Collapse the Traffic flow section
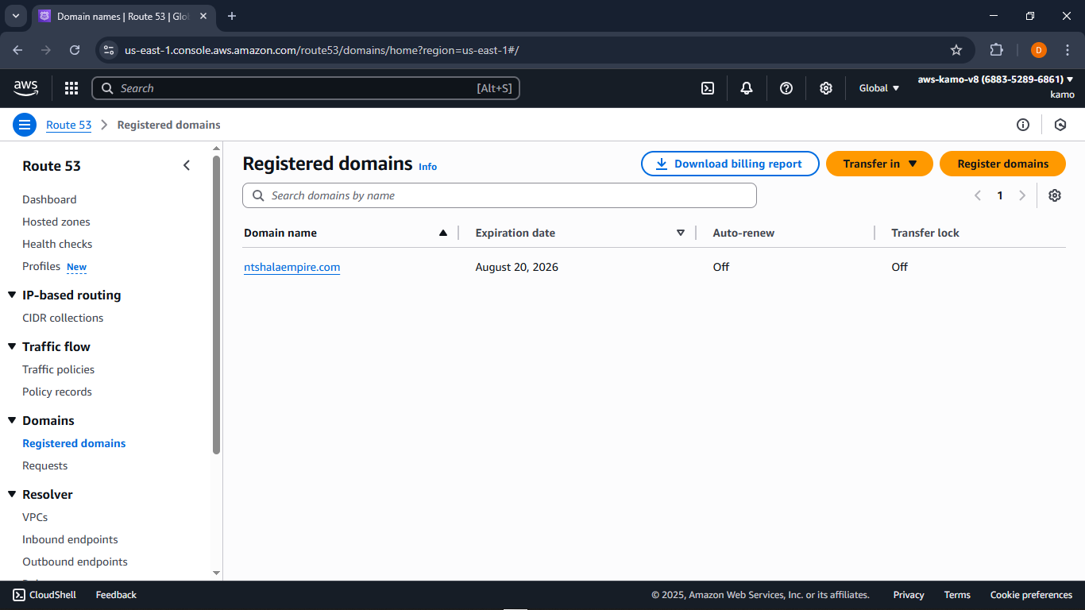Image resolution: width=1085 pixels, height=610 pixels. (12, 346)
